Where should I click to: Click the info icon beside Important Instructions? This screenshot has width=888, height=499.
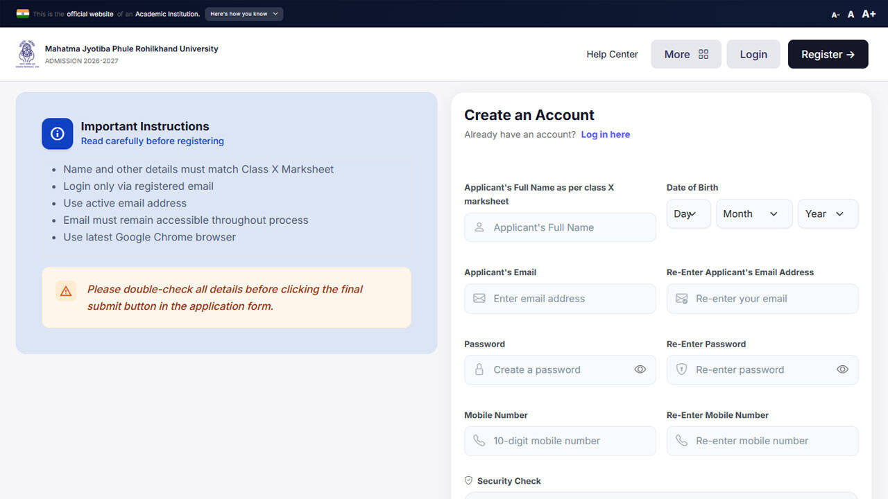pyautogui.click(x=58, y=134)
